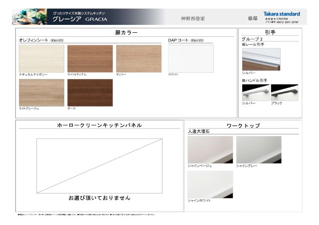Viewport: 319px width, 225px height.
Task: Click the ホーロークリーンキッチンパネル heading
Action: click(99, 125)
